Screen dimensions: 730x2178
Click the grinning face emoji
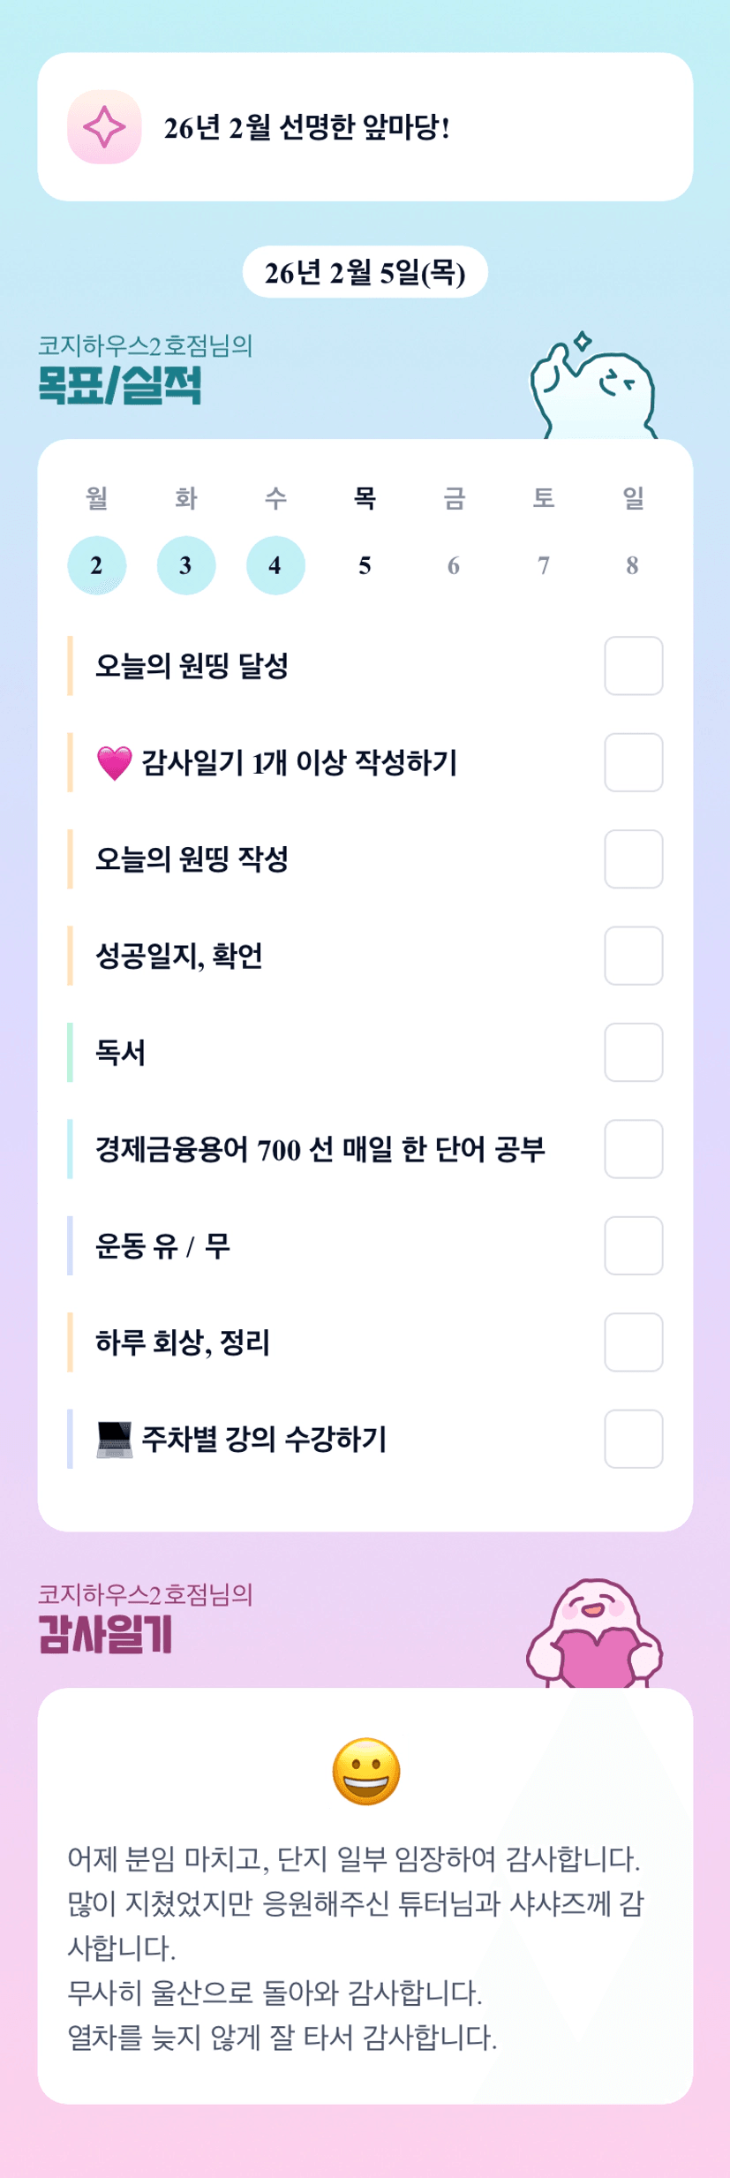(365, 1772)
